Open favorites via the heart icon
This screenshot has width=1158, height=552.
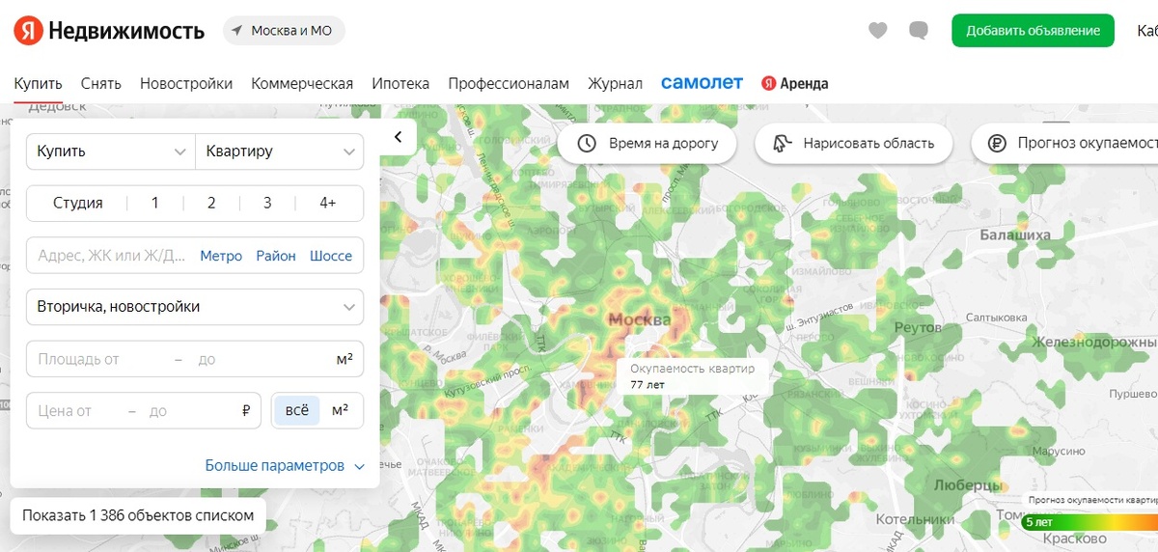coord(877,31)
